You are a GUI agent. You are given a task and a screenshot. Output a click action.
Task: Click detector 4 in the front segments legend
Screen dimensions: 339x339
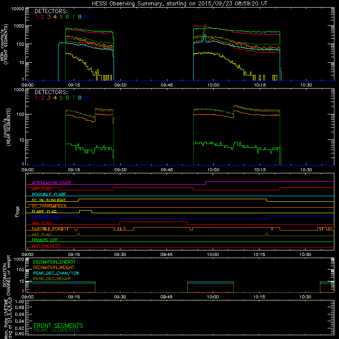55,17
